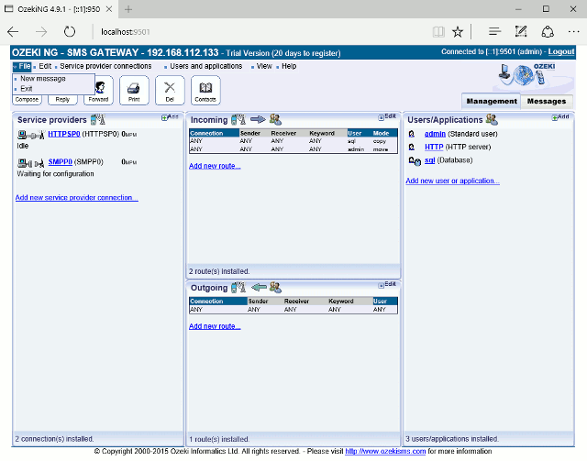Viewport: 587px width, 461px height.
Task: Open Service provider connections menu
Action: pyautogui.click(x=105, y=66)
